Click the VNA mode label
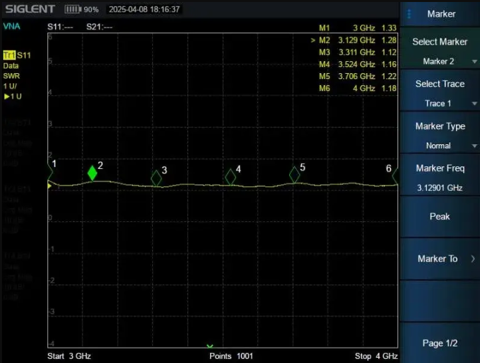480x363 pixels. coord(11,26)
